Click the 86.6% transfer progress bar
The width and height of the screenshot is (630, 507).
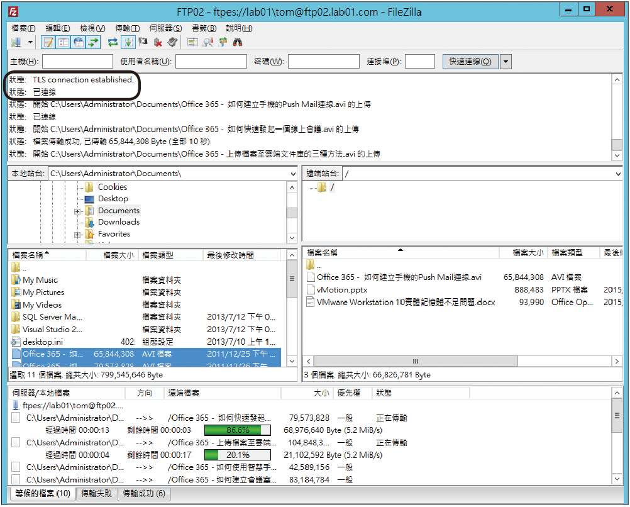pos(238,430)
